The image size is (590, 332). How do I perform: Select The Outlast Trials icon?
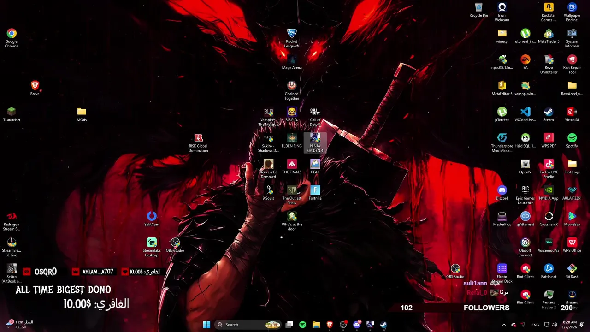[292, 195]
